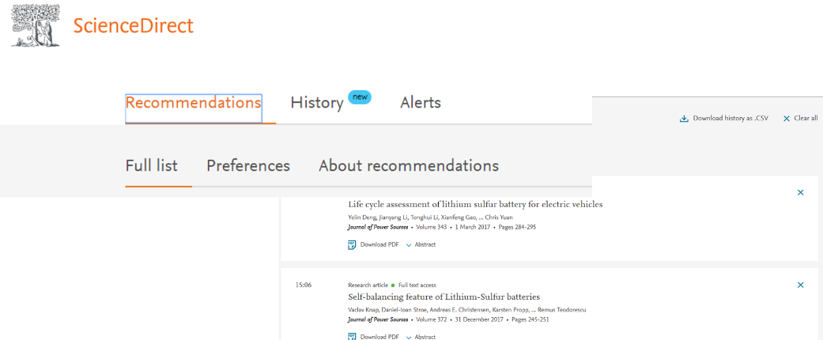Select the Recommendations tab
The image size is (823, 340).
[194, 103]
